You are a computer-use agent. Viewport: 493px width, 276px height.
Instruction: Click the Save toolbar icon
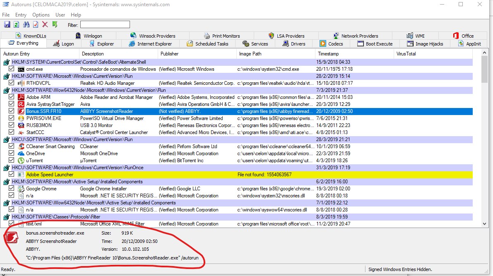[x=7, y=24]
